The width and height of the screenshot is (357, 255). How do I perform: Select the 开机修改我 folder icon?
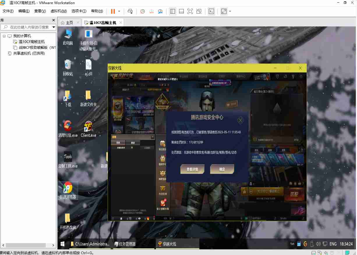click(x=68, y=221)
